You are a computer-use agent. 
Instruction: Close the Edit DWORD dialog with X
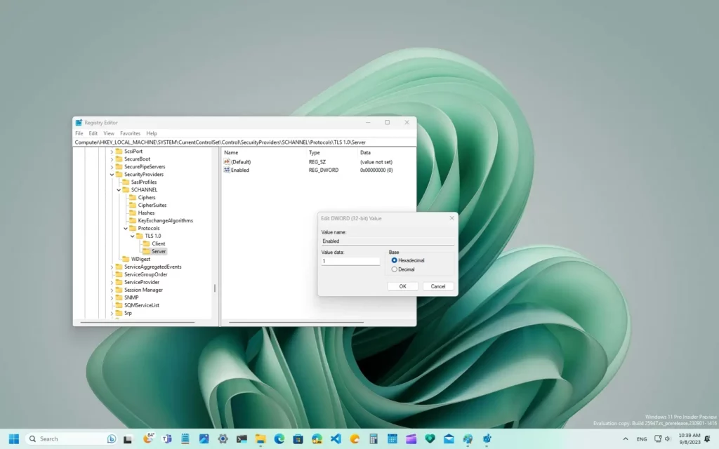pos(451,218)
